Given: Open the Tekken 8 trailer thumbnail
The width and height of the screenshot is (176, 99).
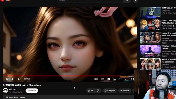Looking at the screenshot, I should tap(150, 51).
